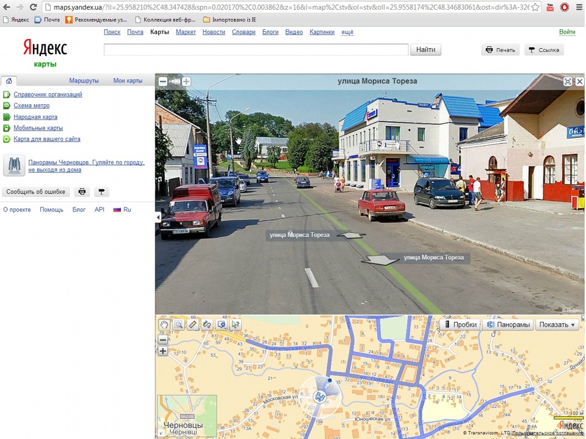Click the Печать print button

point(501,49)
